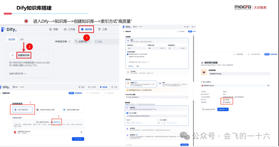This screenshot has height=147, width=279.
Task: Untick the checked text preprocessing rule checkbox
Action: (x=128, y=54)
